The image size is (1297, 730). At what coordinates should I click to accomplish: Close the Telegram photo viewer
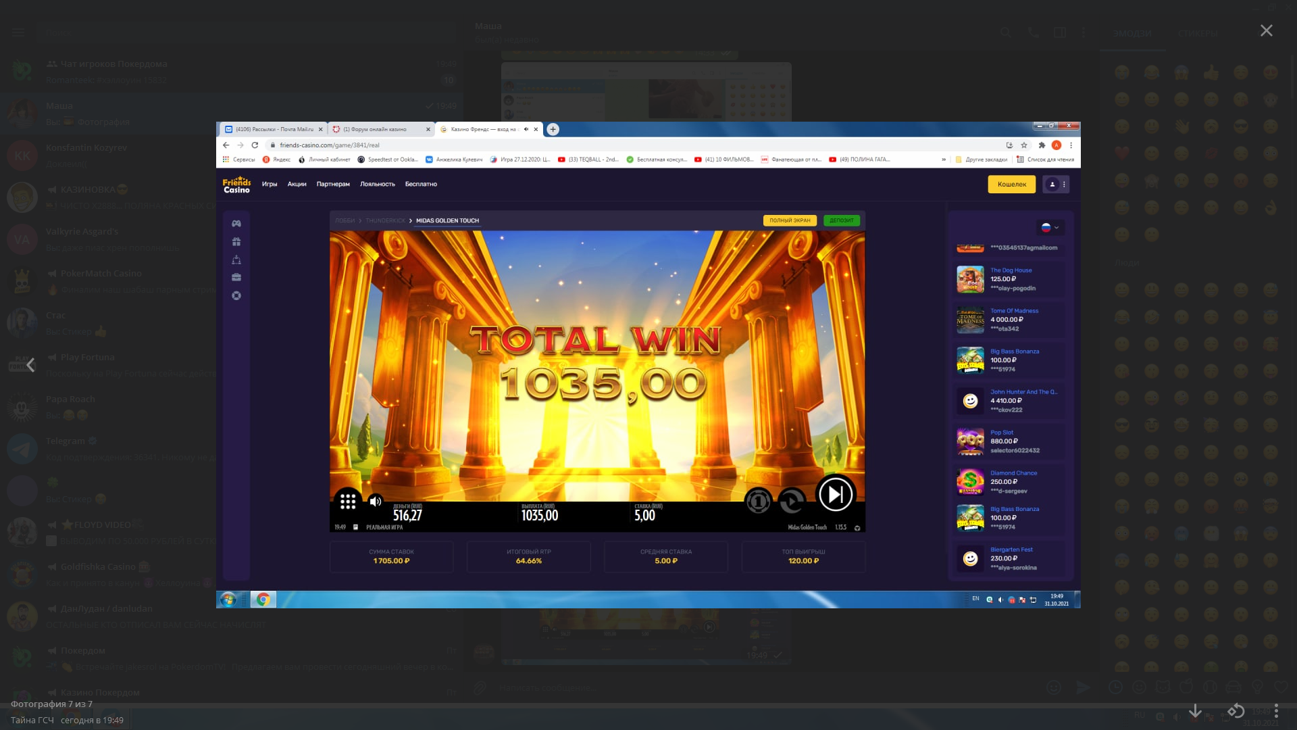tap(1266, 31)
